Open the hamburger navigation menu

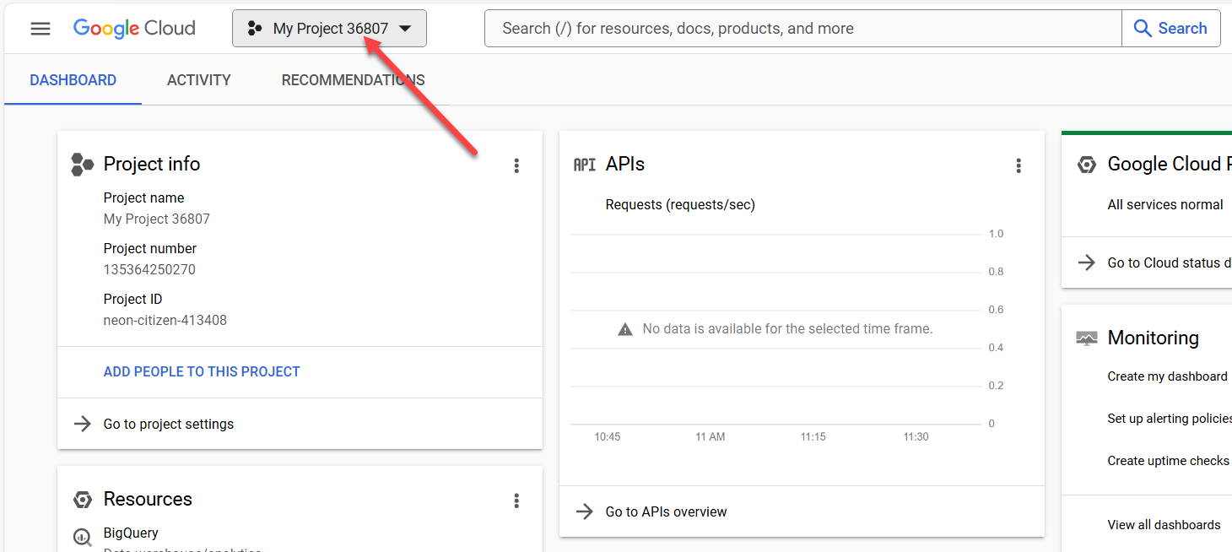[x=41, y=29]
